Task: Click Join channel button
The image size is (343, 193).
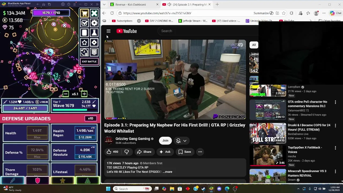Action: (x=165, y=141)
